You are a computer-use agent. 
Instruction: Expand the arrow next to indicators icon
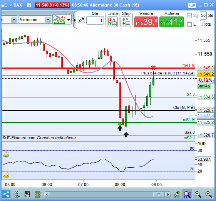(x=69, y=20)
